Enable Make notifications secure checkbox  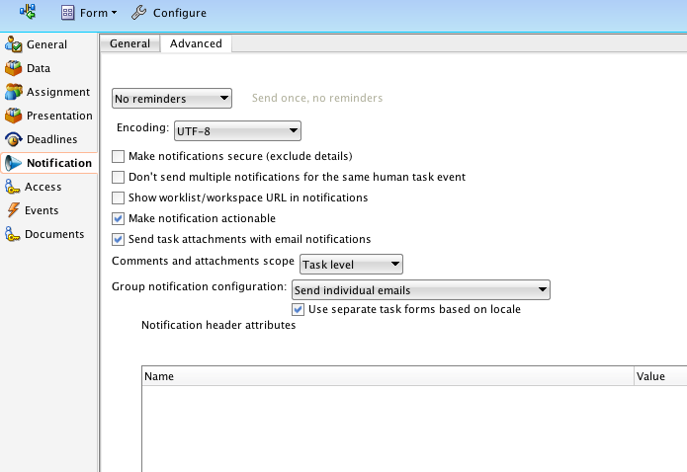click(119, 156)
